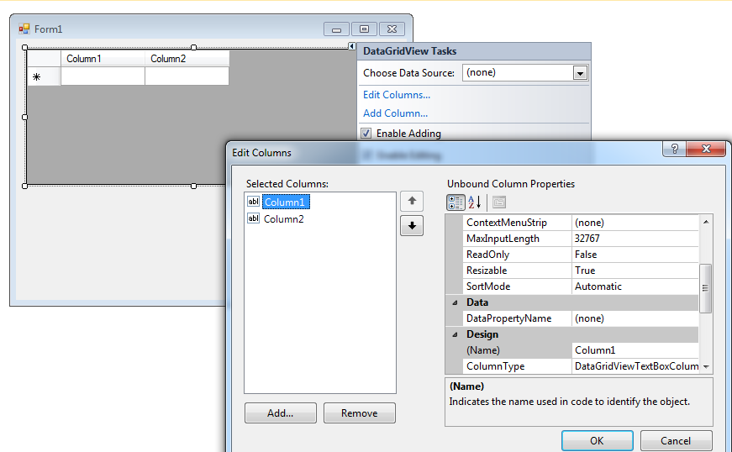Close the Edit Columns dialog
Image resolution: width=732 pixels, height=452 pixels.
[x=706, y=149]
